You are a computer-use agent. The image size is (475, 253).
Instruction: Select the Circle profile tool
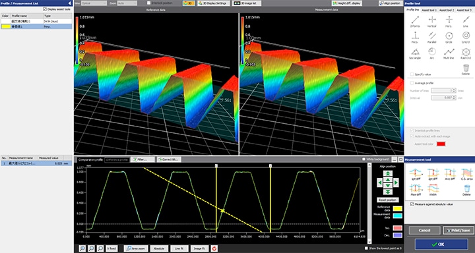pyautogui.click(x=449, y=38)
